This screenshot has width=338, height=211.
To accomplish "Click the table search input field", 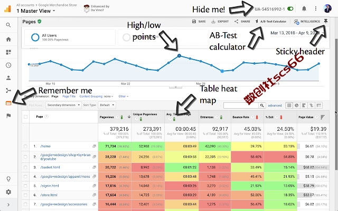I will coord(241,105).
